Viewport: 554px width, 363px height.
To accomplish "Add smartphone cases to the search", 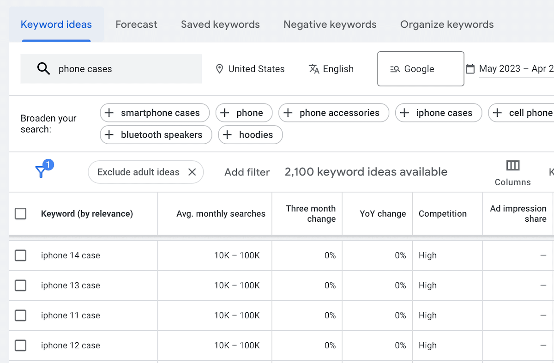I will click(155, 113).
